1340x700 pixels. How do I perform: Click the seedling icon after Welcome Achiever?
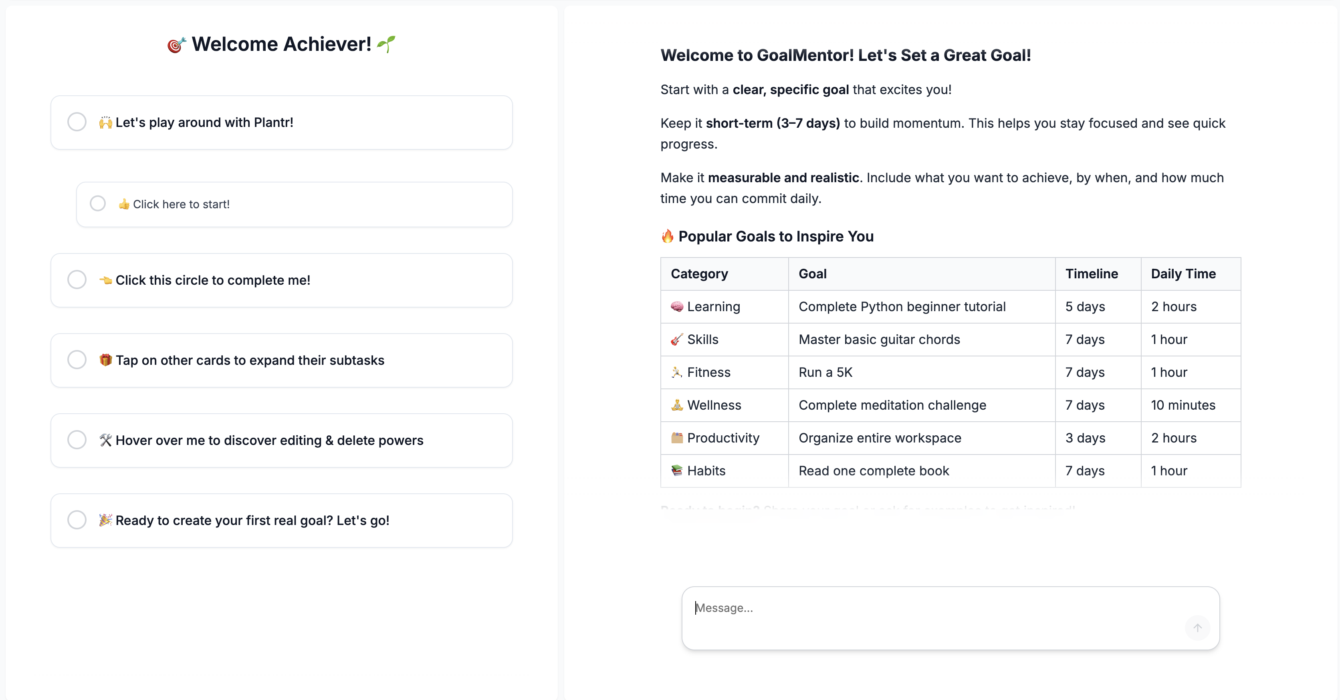pos(386,44)
